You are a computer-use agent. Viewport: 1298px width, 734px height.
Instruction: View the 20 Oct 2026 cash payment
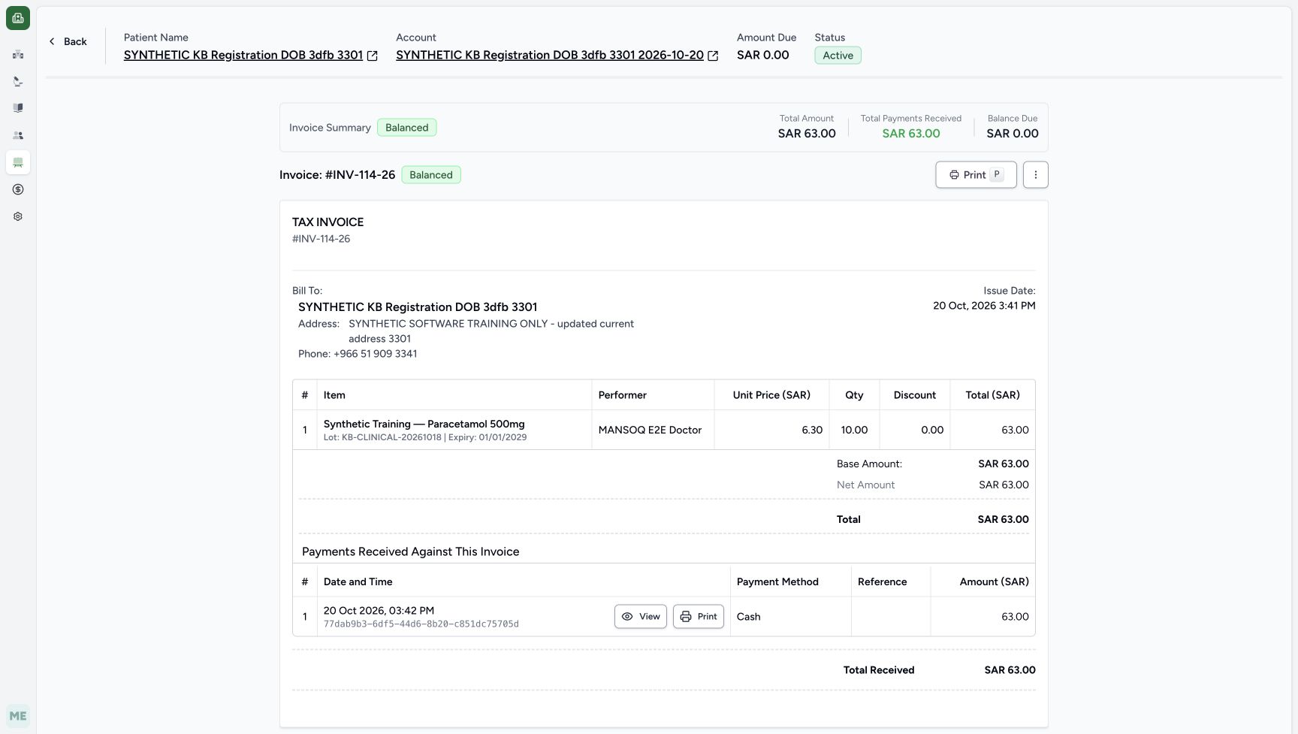(x=641, y=617)
